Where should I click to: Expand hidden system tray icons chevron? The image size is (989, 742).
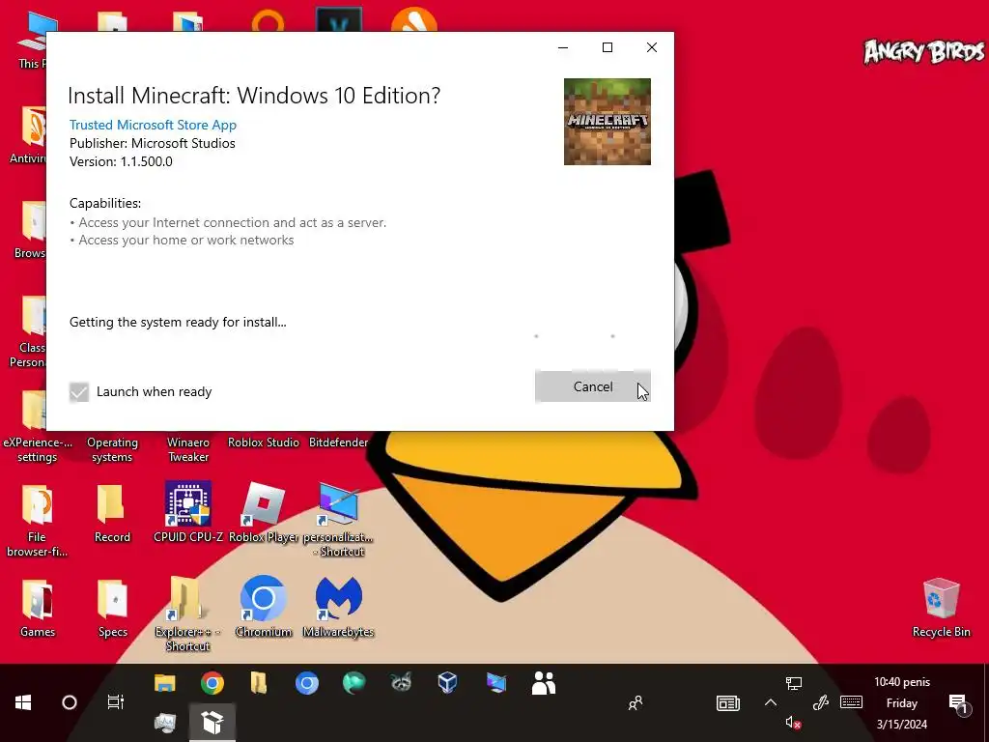tap(771, 702)
